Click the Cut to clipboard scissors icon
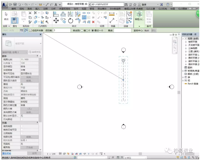Viewport: 201px width, 161px height. (x=30, y=13)
